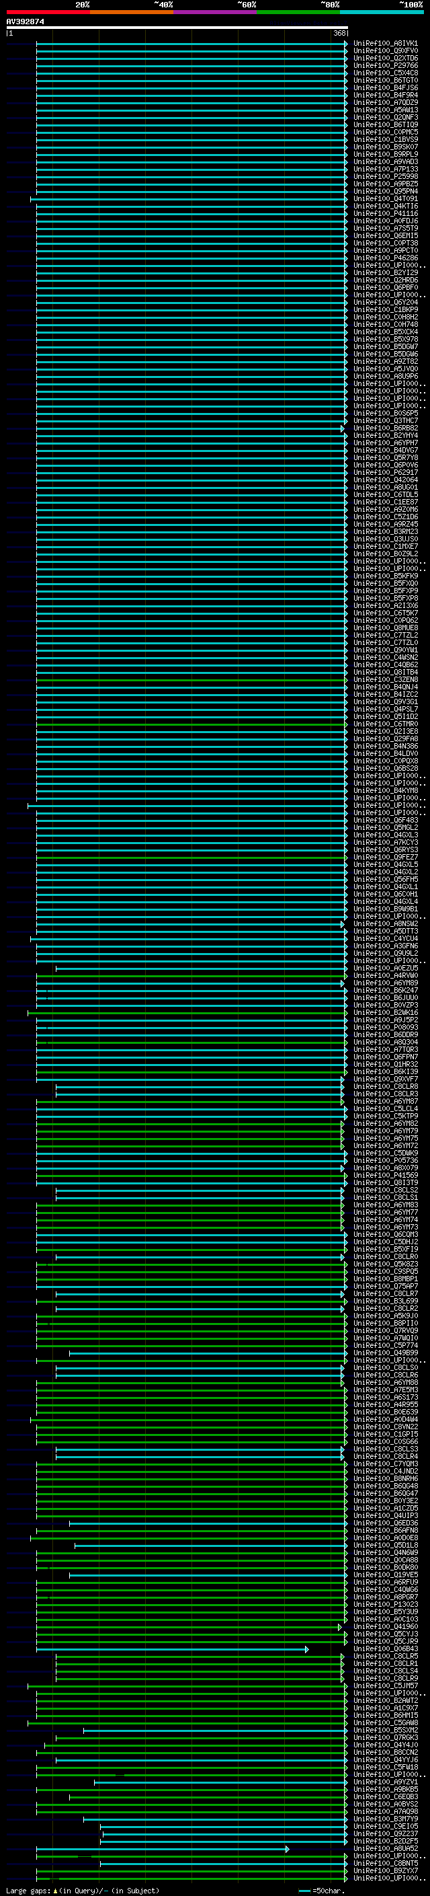The image size is (430, 1896).
Task: Select hit UniRef100_B3RM23
Action: 385,531
